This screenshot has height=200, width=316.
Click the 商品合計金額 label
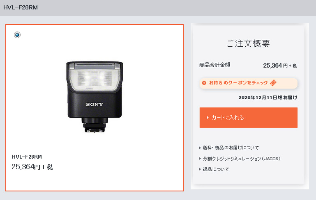pyautogui.click(x=215, y=65)
